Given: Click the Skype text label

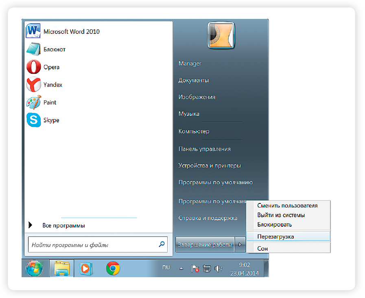Looking at the screenshot, I should point(51,120).
